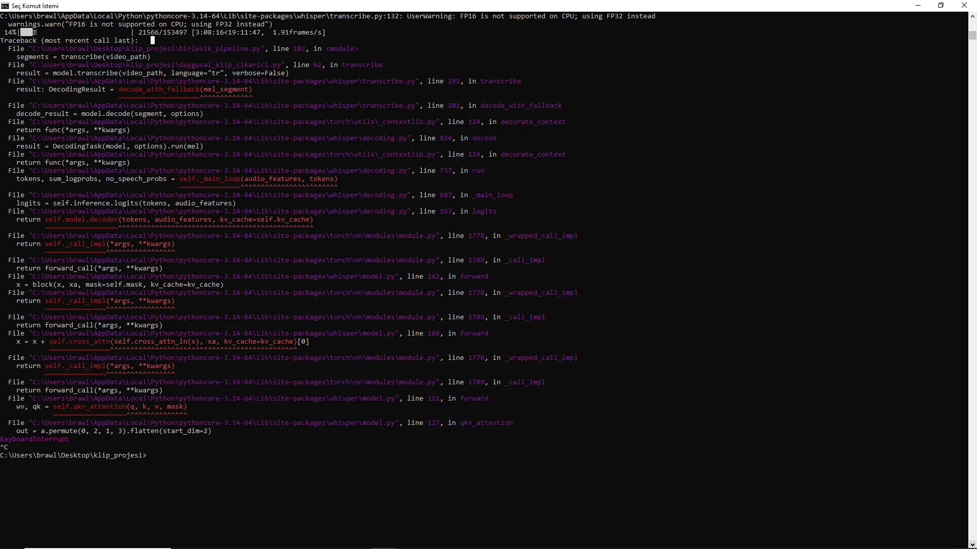The width and height of the screenshot is (977, 549).
Task: Click the vertical scrollbar up arrow
Action: pyautogui.click(x=972, y=16)
